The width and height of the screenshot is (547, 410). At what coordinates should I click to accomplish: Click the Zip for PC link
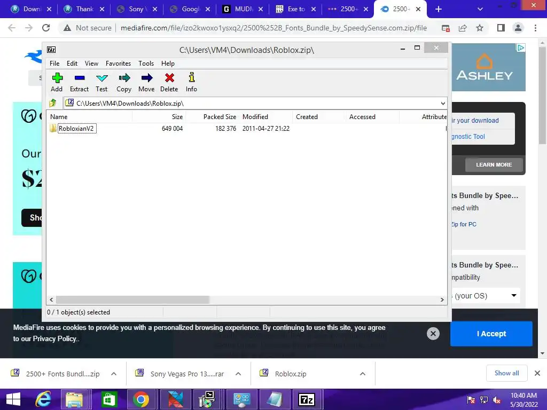464,224
